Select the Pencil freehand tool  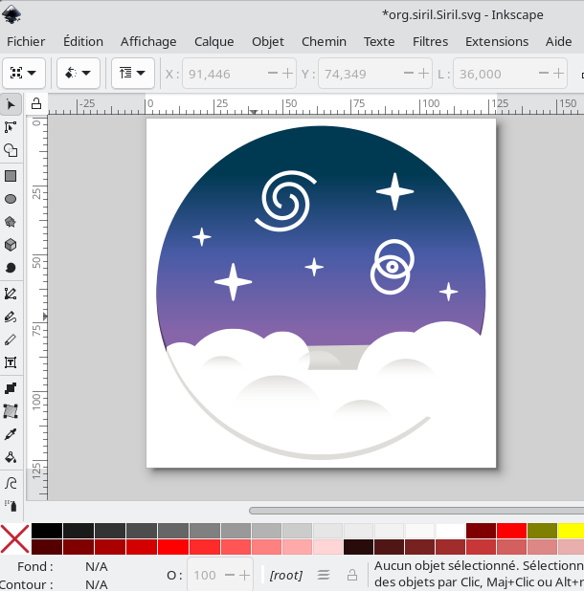click(11, 317)
